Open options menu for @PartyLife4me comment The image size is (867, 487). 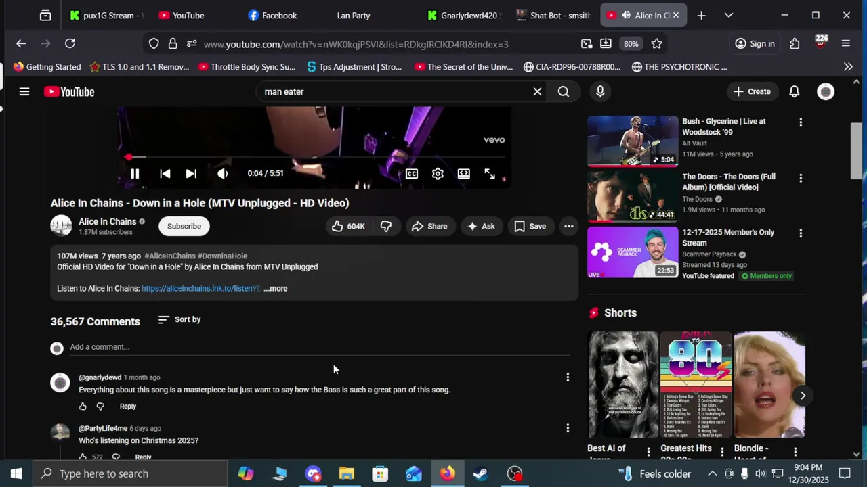568,428
